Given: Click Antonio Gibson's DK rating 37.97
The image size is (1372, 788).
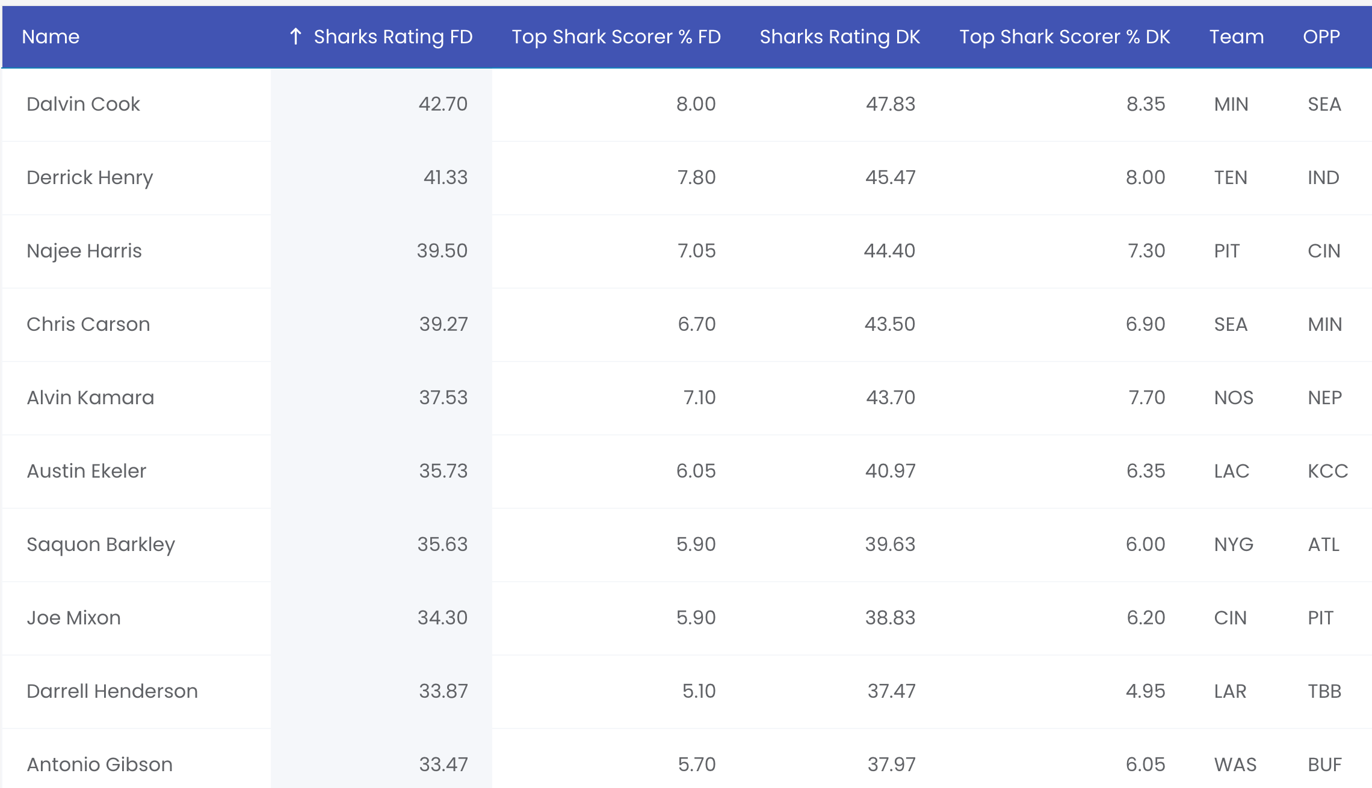Looking at the screenshot, I should coord(891,765).
